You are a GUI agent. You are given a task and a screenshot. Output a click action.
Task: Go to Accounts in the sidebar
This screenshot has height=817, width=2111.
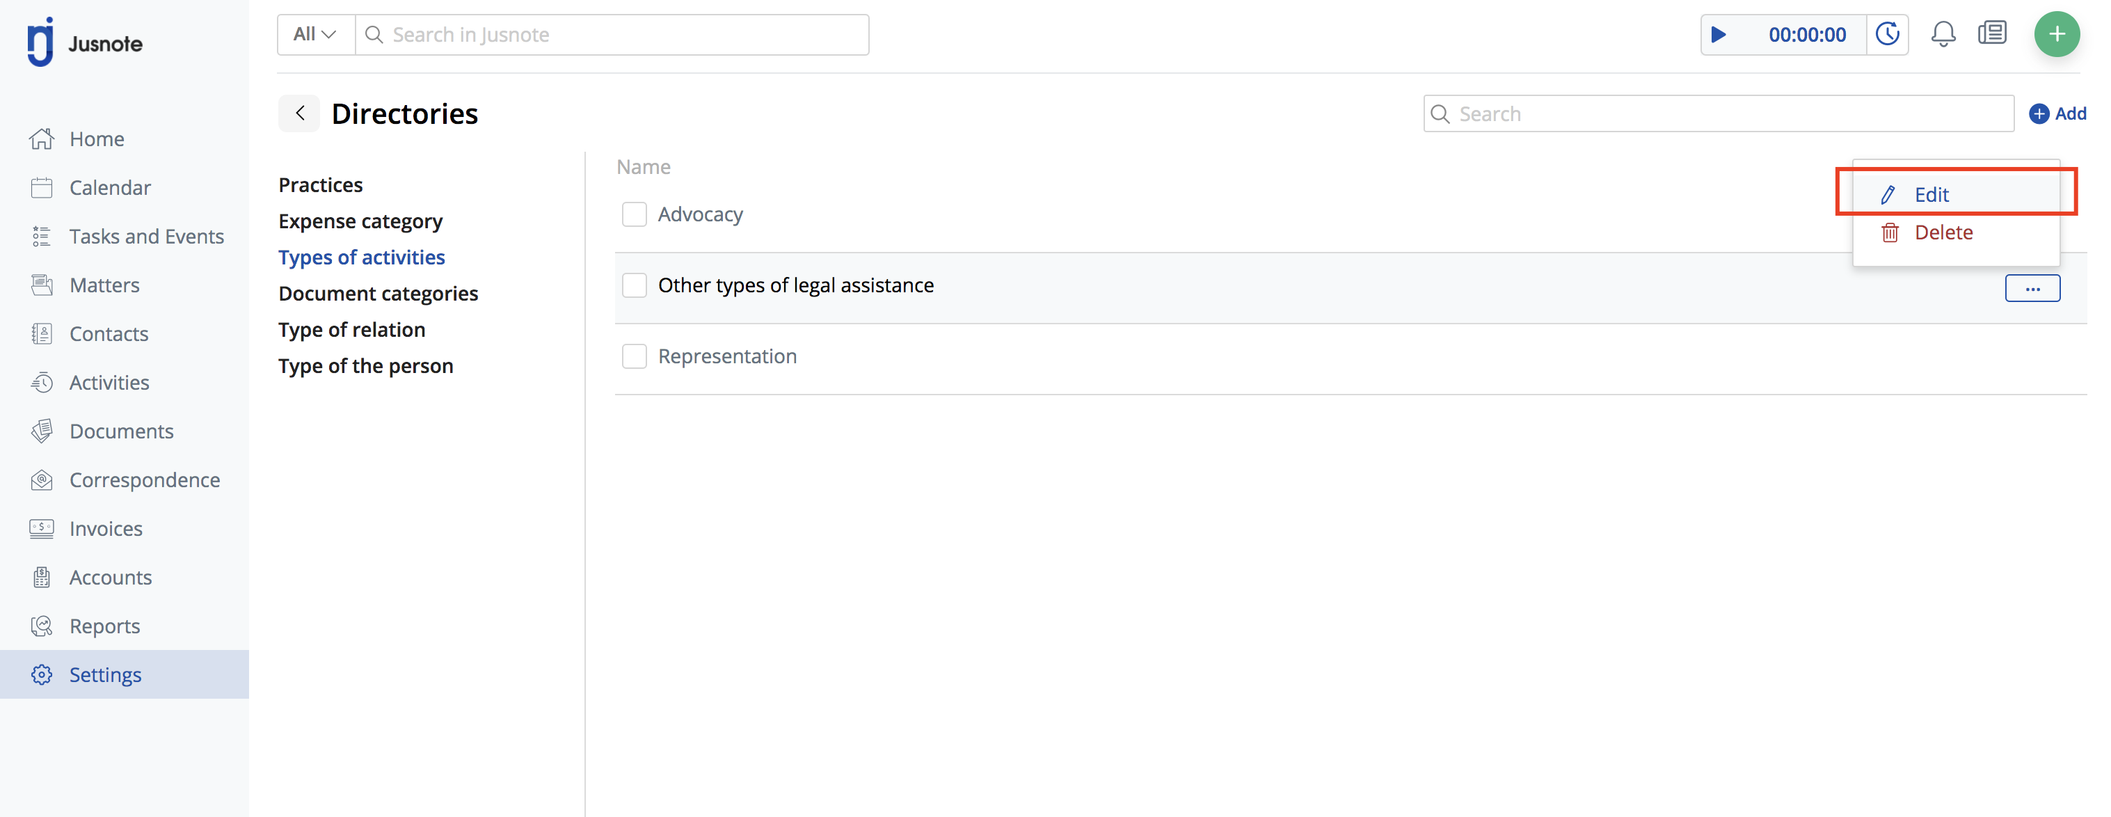click(125, 578)
